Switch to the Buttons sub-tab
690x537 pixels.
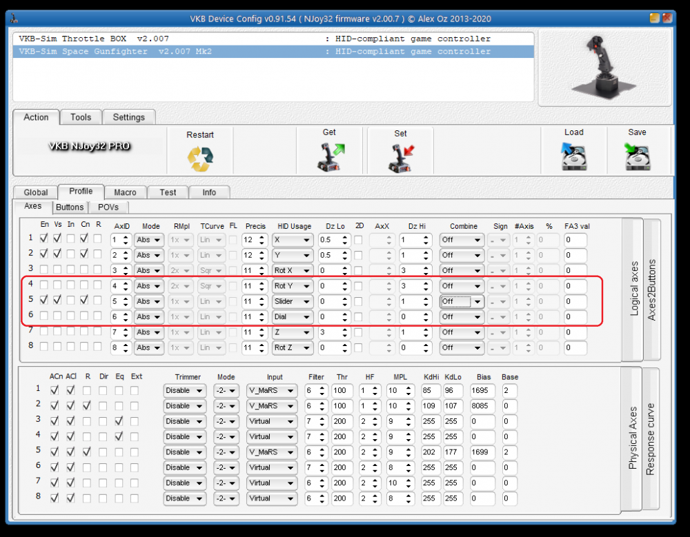pos(70,207)
